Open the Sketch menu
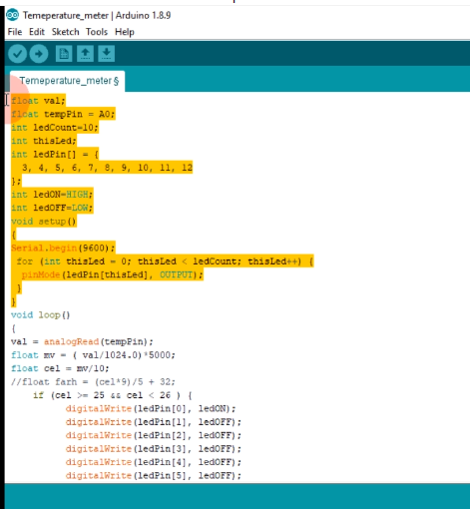 [65, 32]
